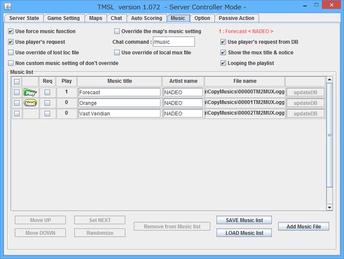
Task: Check the Req box for Vast Veridian
Action: point(48,113)
